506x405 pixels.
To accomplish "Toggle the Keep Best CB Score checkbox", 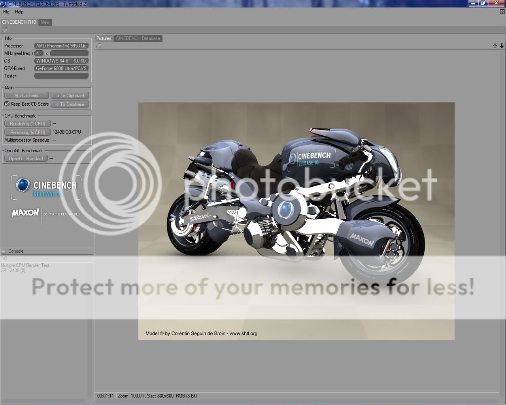I will click(x=7, y=104).
